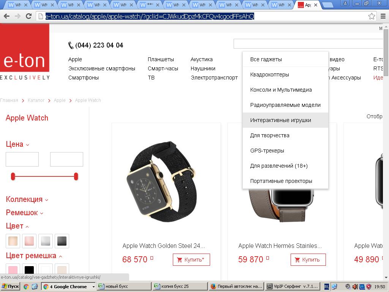This screenshot has width=389, height=292.
Task: Click the address bar URL
Action: 150,16
